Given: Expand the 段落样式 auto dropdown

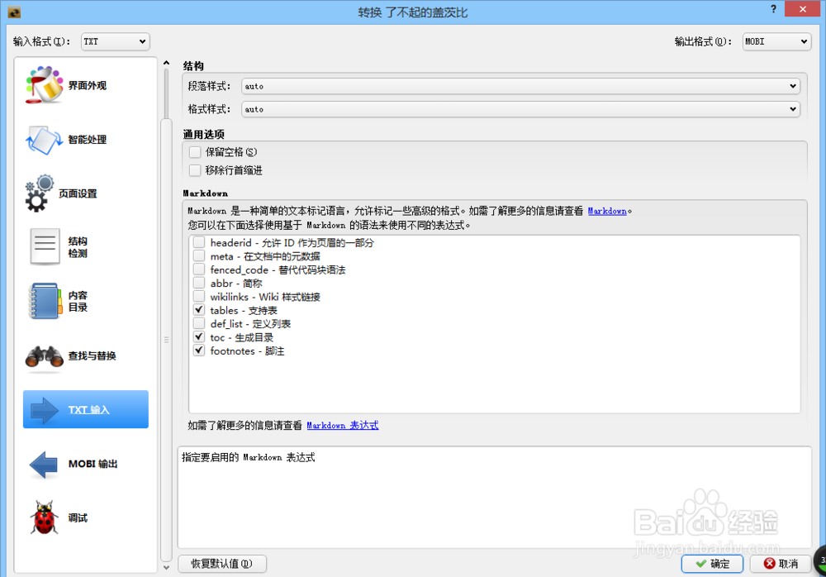Looking at the screenshot, I should (x=520, y=85).
